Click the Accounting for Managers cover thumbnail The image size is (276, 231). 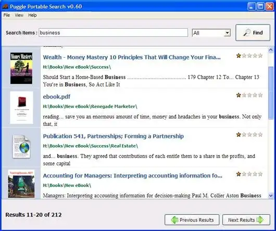[21, 184]
